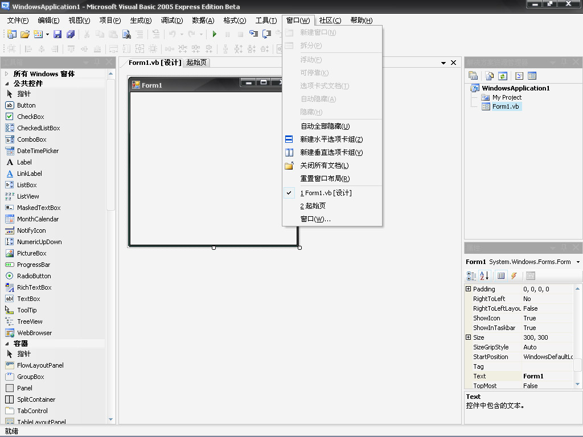
Task: Click the View Code icon in Solution Explorer
Action: (x=519, y=76)
